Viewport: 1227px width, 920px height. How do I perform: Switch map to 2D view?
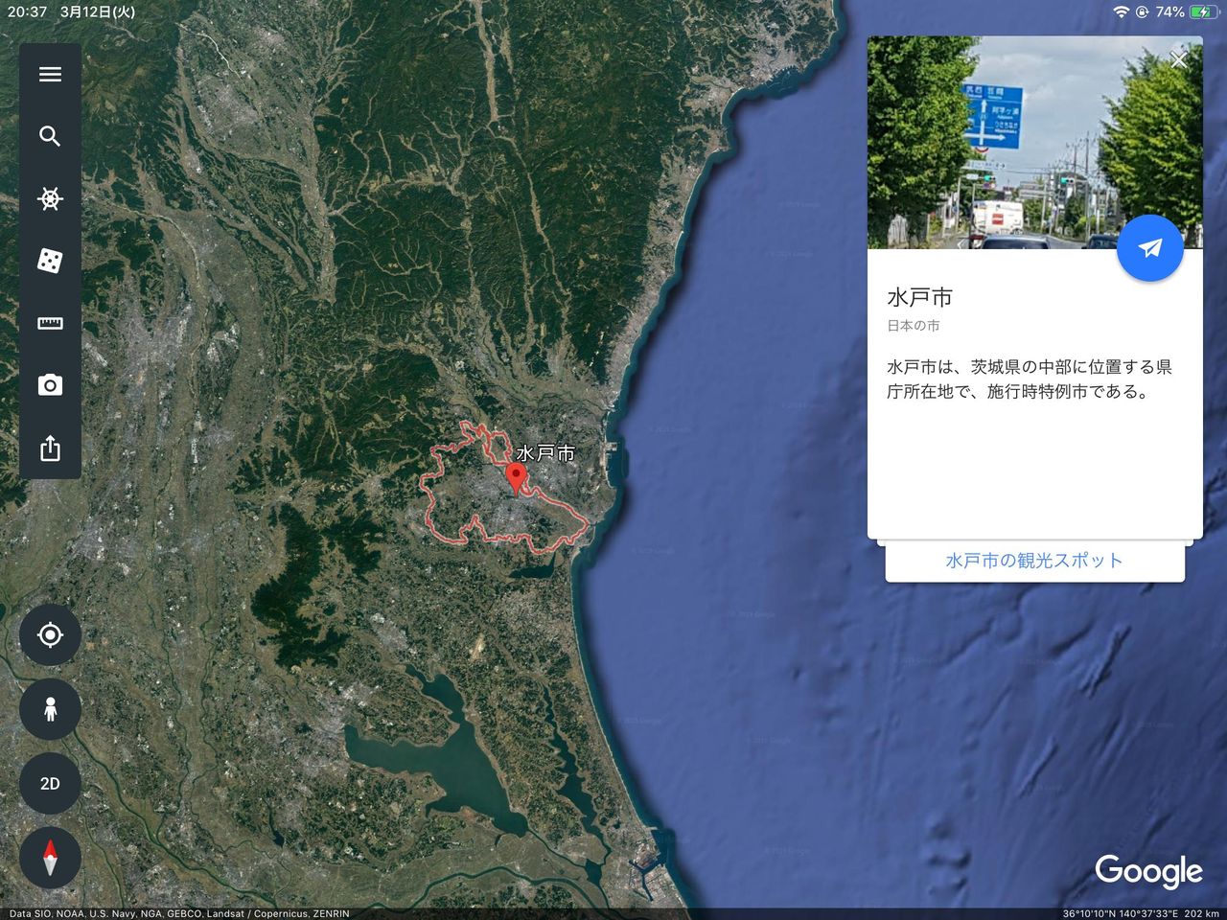[x=50, y=783]
